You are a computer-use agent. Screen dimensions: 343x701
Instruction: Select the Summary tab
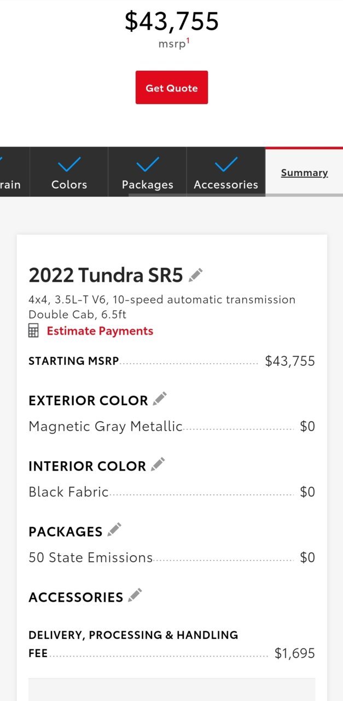pos(304,172)
